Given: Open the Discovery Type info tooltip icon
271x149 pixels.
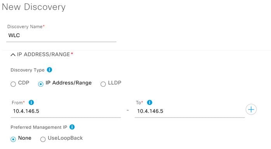Looking at the screenshot, I should click(x=49, y=70).
